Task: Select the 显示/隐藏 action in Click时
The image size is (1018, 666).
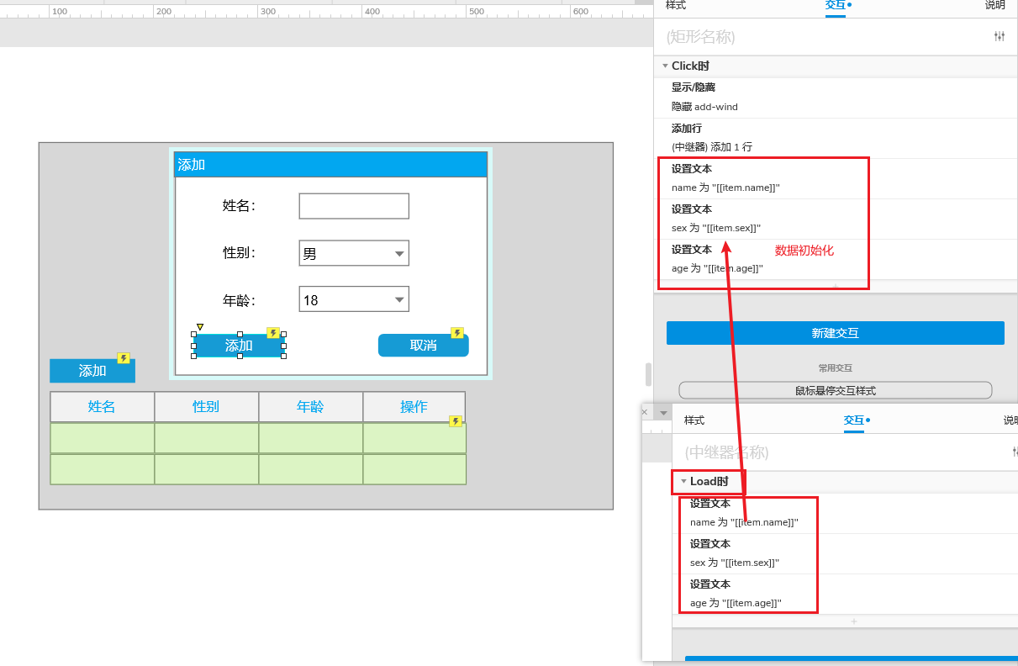Action: [x=694, y=87]
